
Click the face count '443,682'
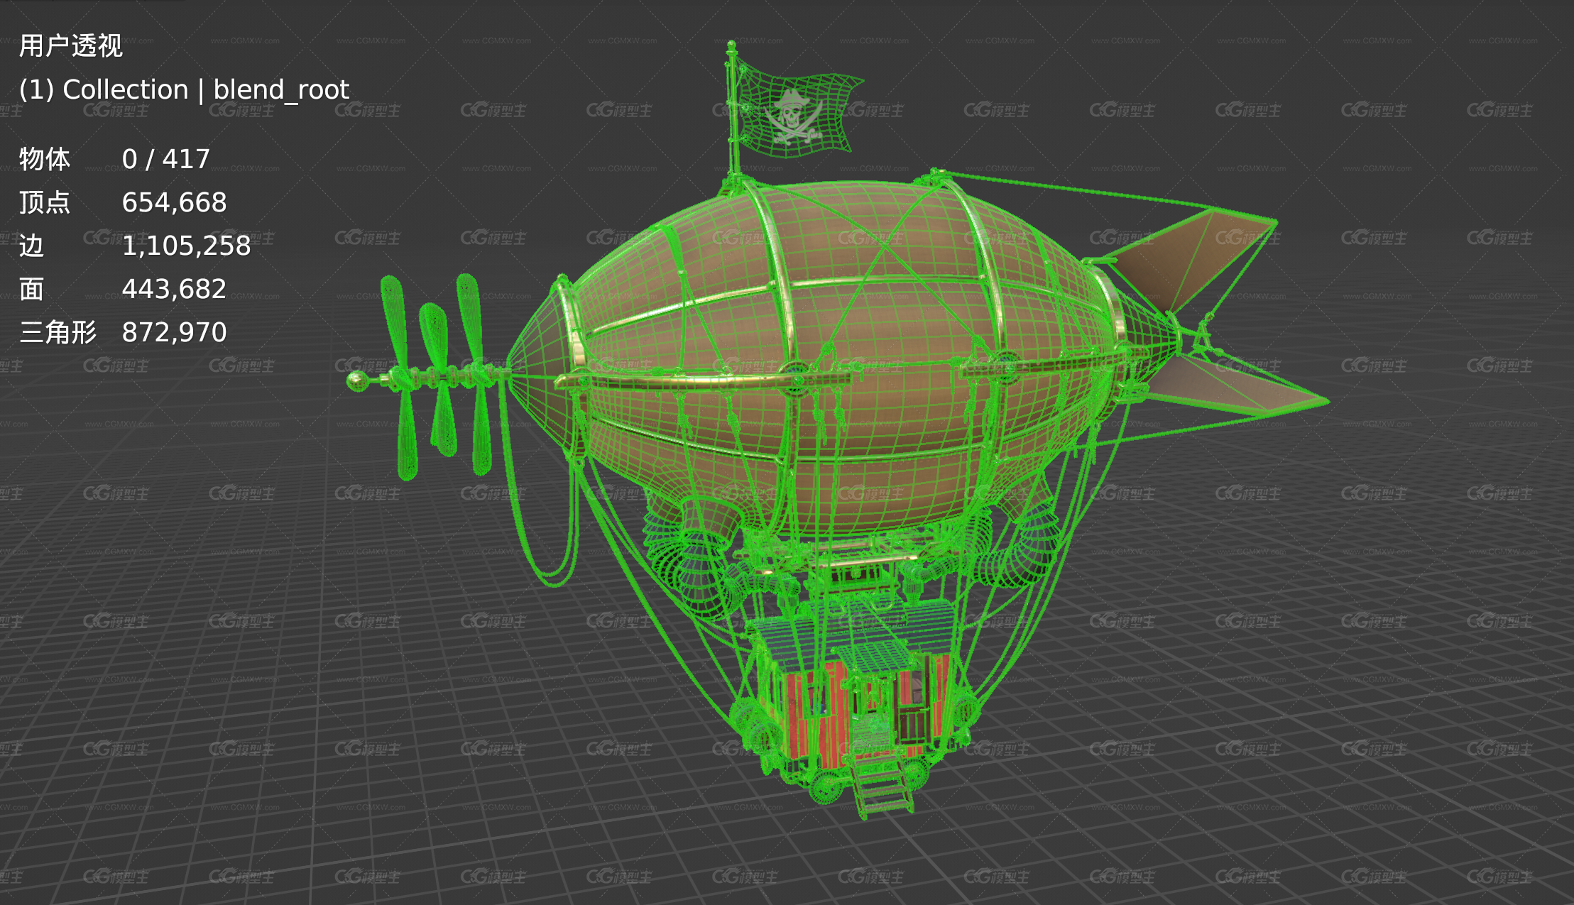[174, 289]
